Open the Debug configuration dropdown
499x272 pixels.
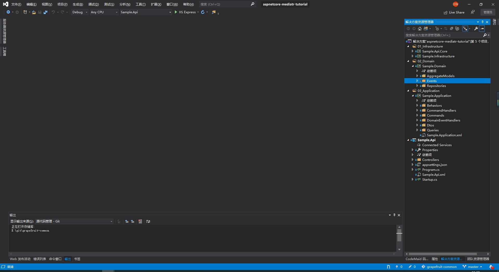(x=80, y=12)
